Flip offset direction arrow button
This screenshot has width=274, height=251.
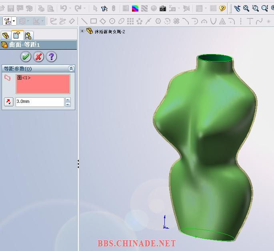[x=8, y=102]
